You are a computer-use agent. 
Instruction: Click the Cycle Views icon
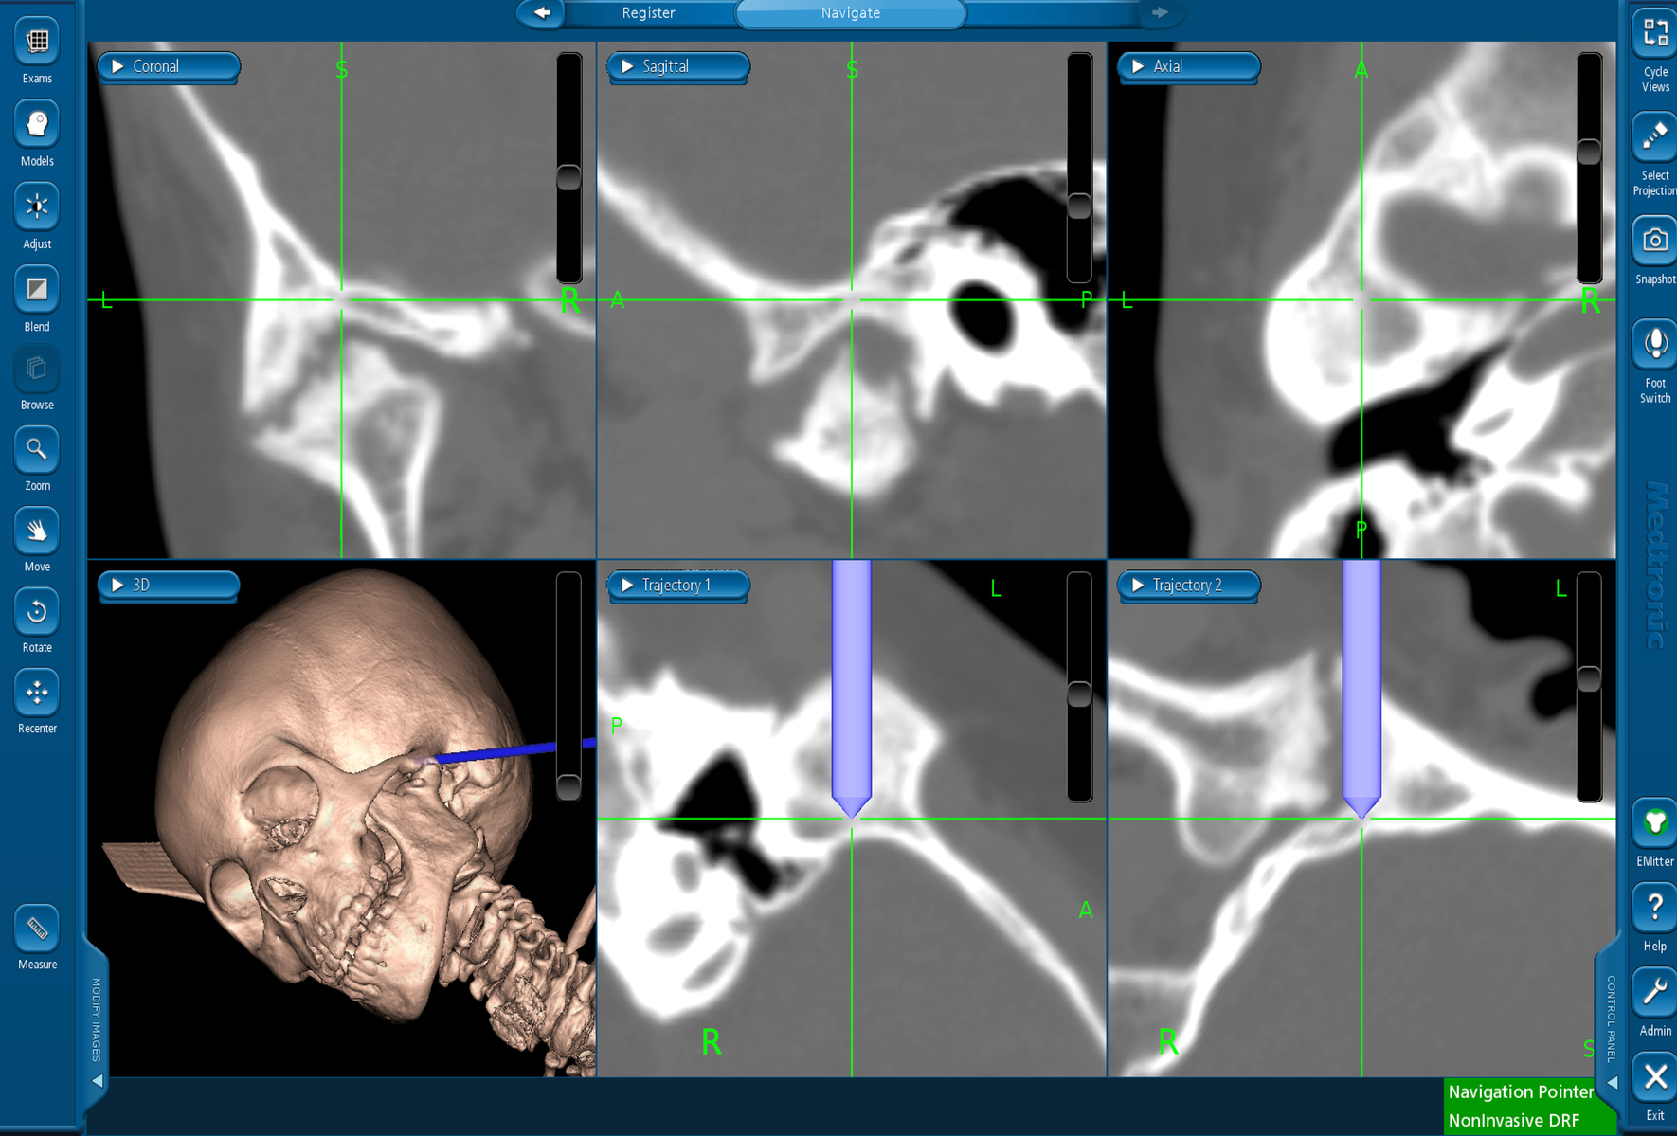point(1654,34)
